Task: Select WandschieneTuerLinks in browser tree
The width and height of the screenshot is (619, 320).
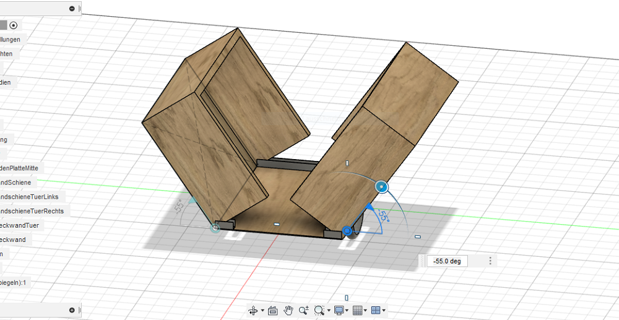Action: pos(29,197)
